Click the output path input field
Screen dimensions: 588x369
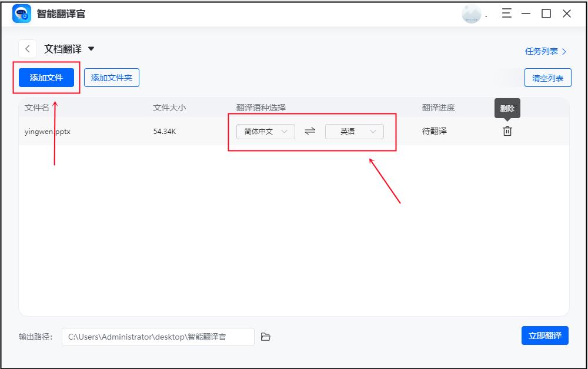click(x=159, y=336)
